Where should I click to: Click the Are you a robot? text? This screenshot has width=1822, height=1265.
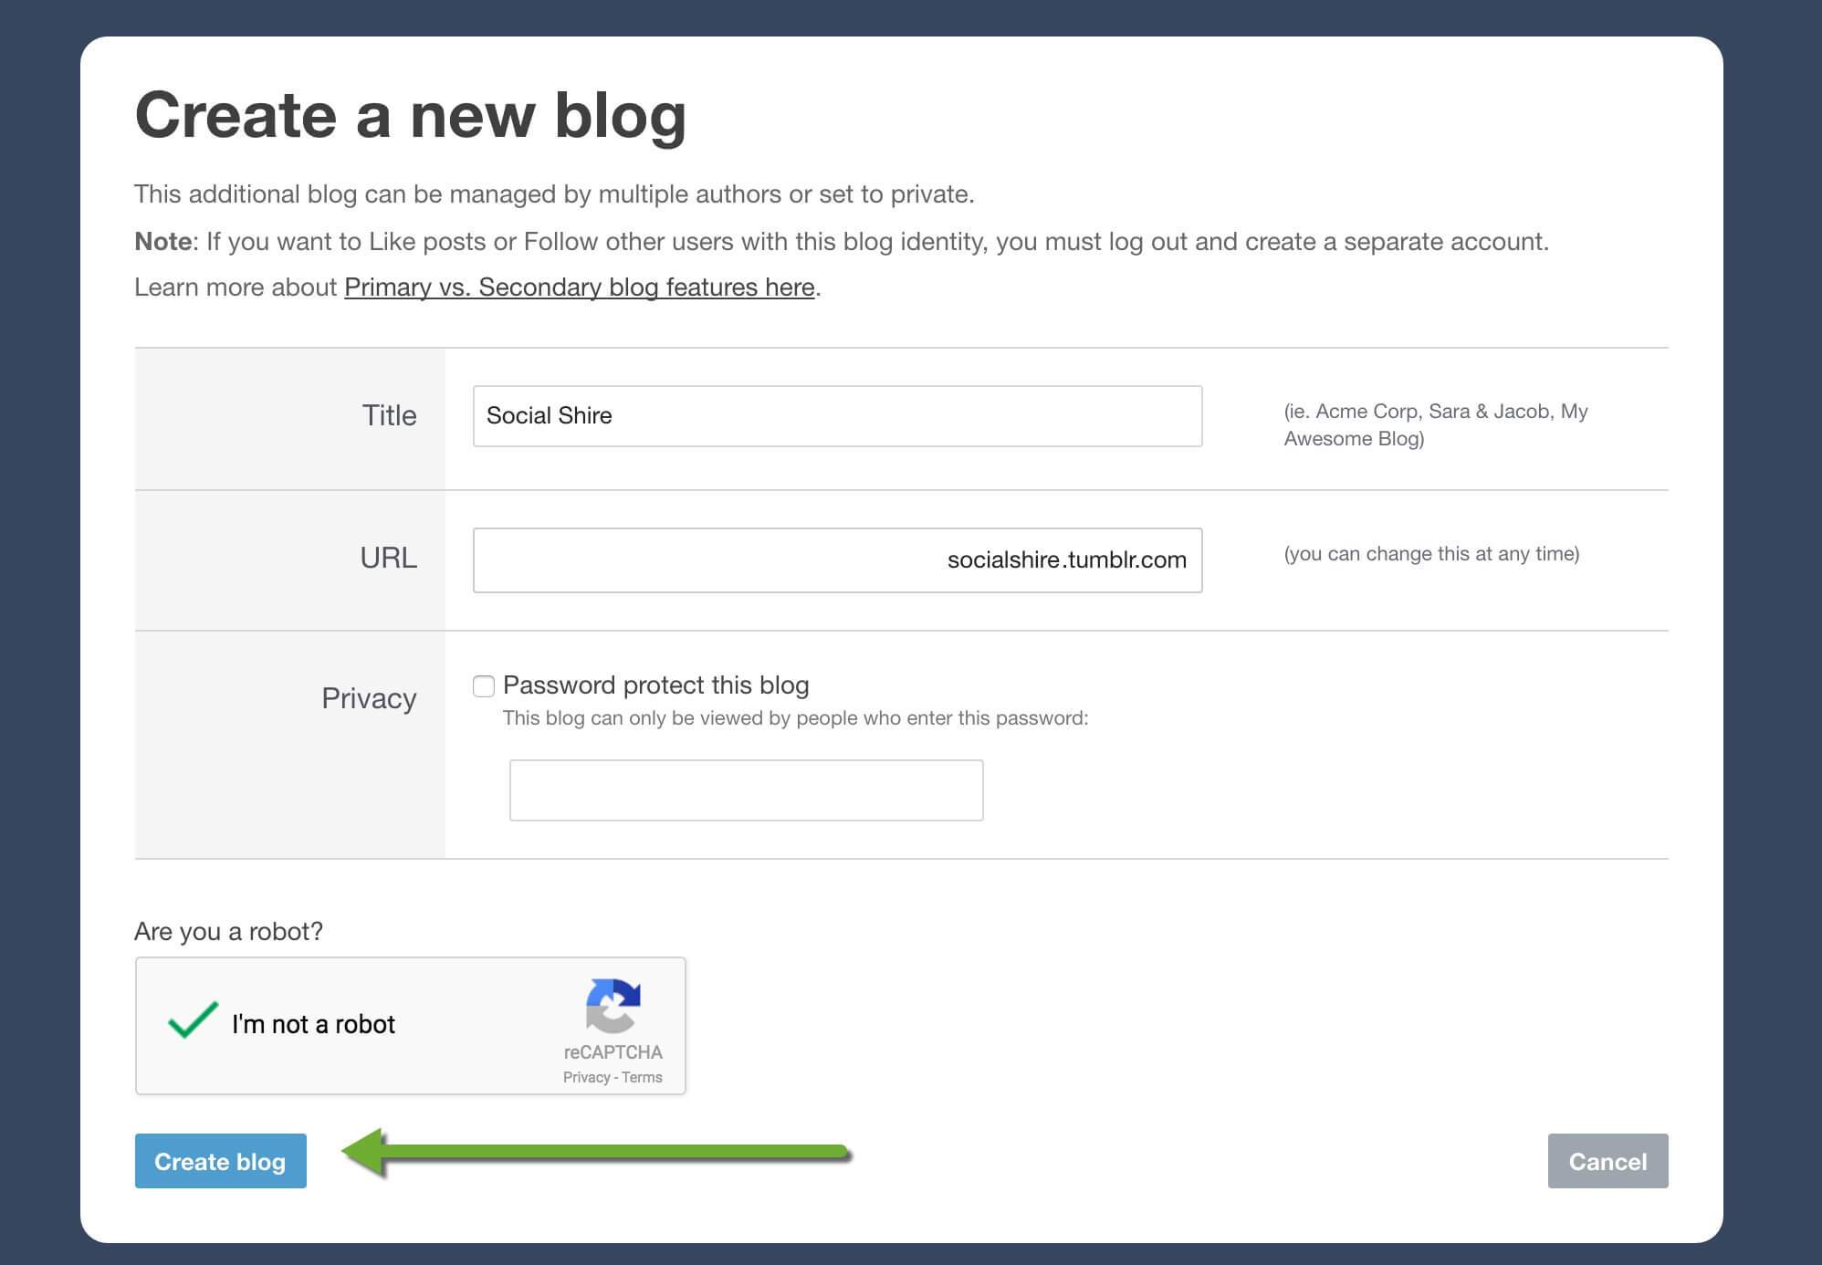tap(228, 932)
